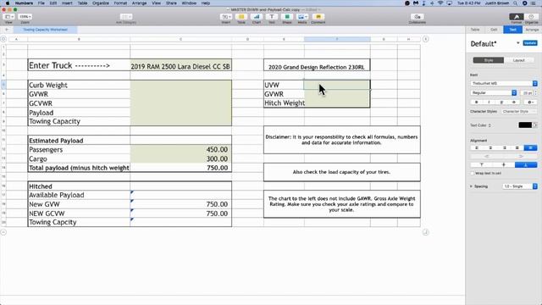Switch to the Cell inspector tab

(x=494, y=30)
